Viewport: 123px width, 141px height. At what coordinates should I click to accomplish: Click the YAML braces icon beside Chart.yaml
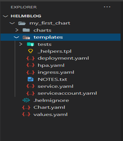(26, 107)
